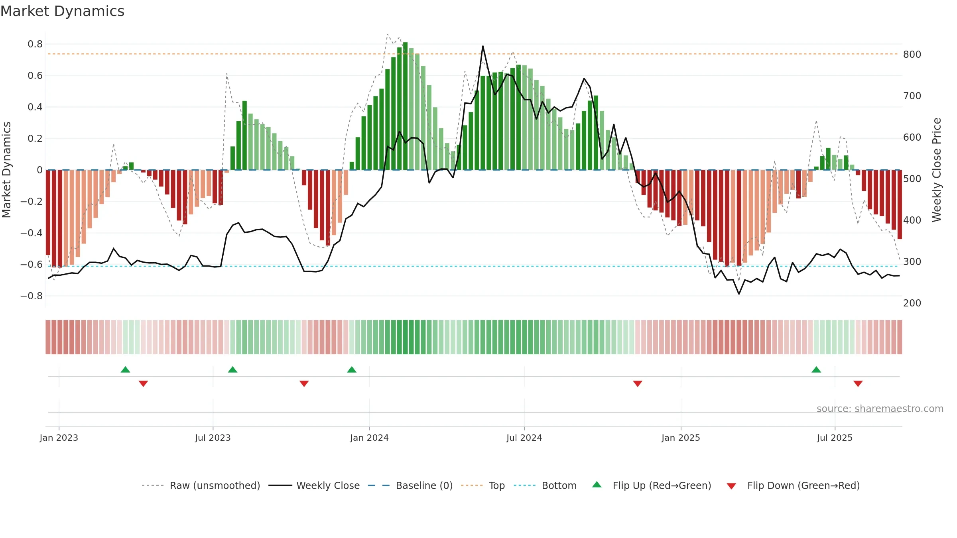Click the Jul 2024 x-axis label
957x538 pixels.
coord(524,438)
